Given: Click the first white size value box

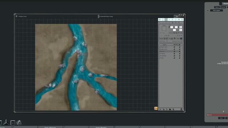Looking at the screenshot, I should (172, 27).
